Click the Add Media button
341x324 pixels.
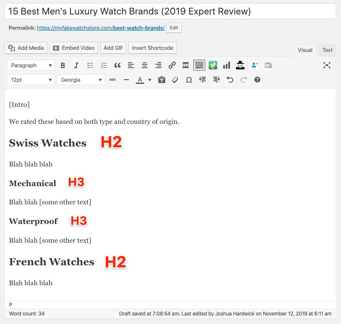click(x=26, y=48)
